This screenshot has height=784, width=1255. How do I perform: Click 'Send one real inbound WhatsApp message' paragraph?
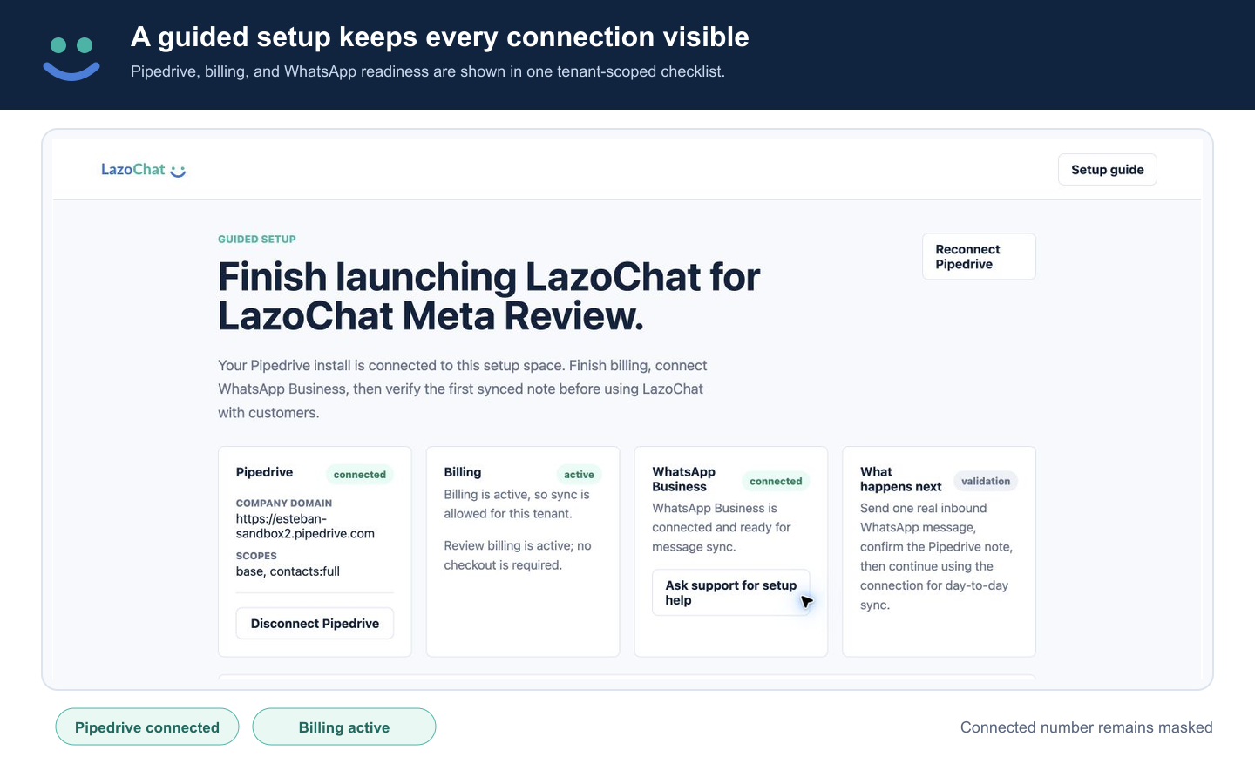[937, 557]
